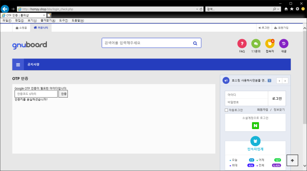Viewport: 307px width, 171px height.
Task: Focus the 인증코드 6자리 input field
Action: (36, 94)
